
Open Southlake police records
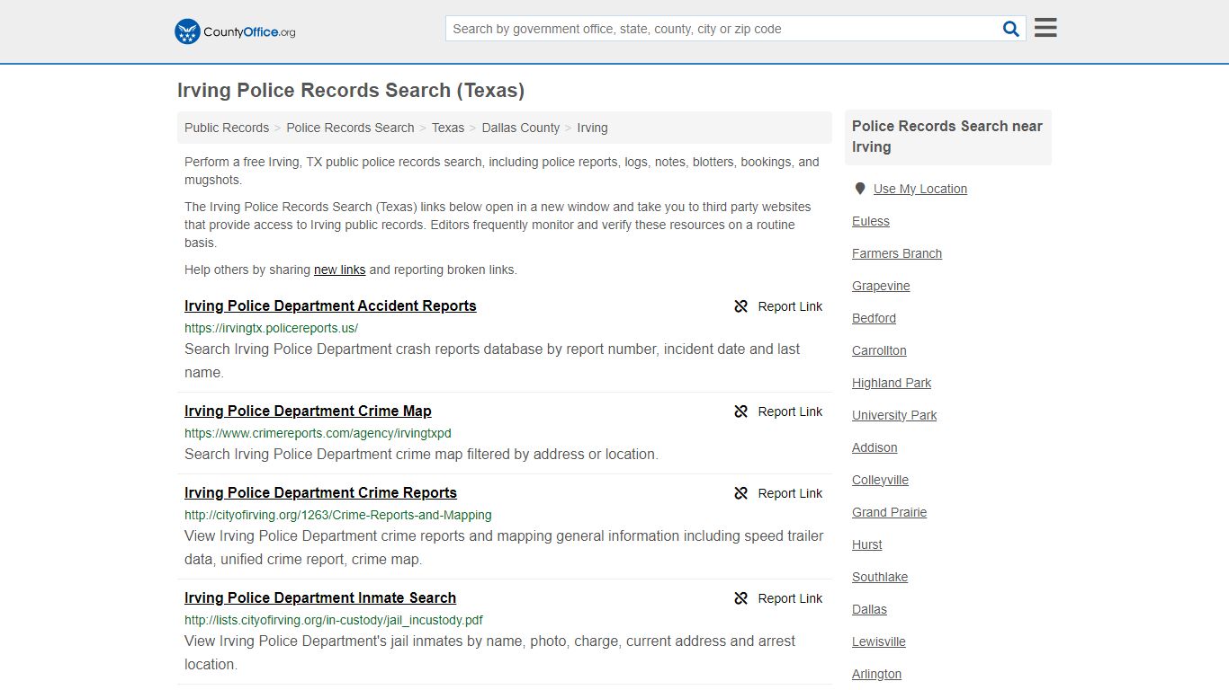(x=880, y=577)
